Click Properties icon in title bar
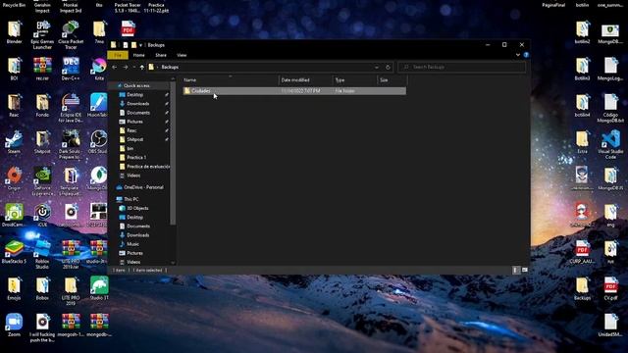Image resolution: width=628 pixels, height=353 pixels. pos(126,45)
